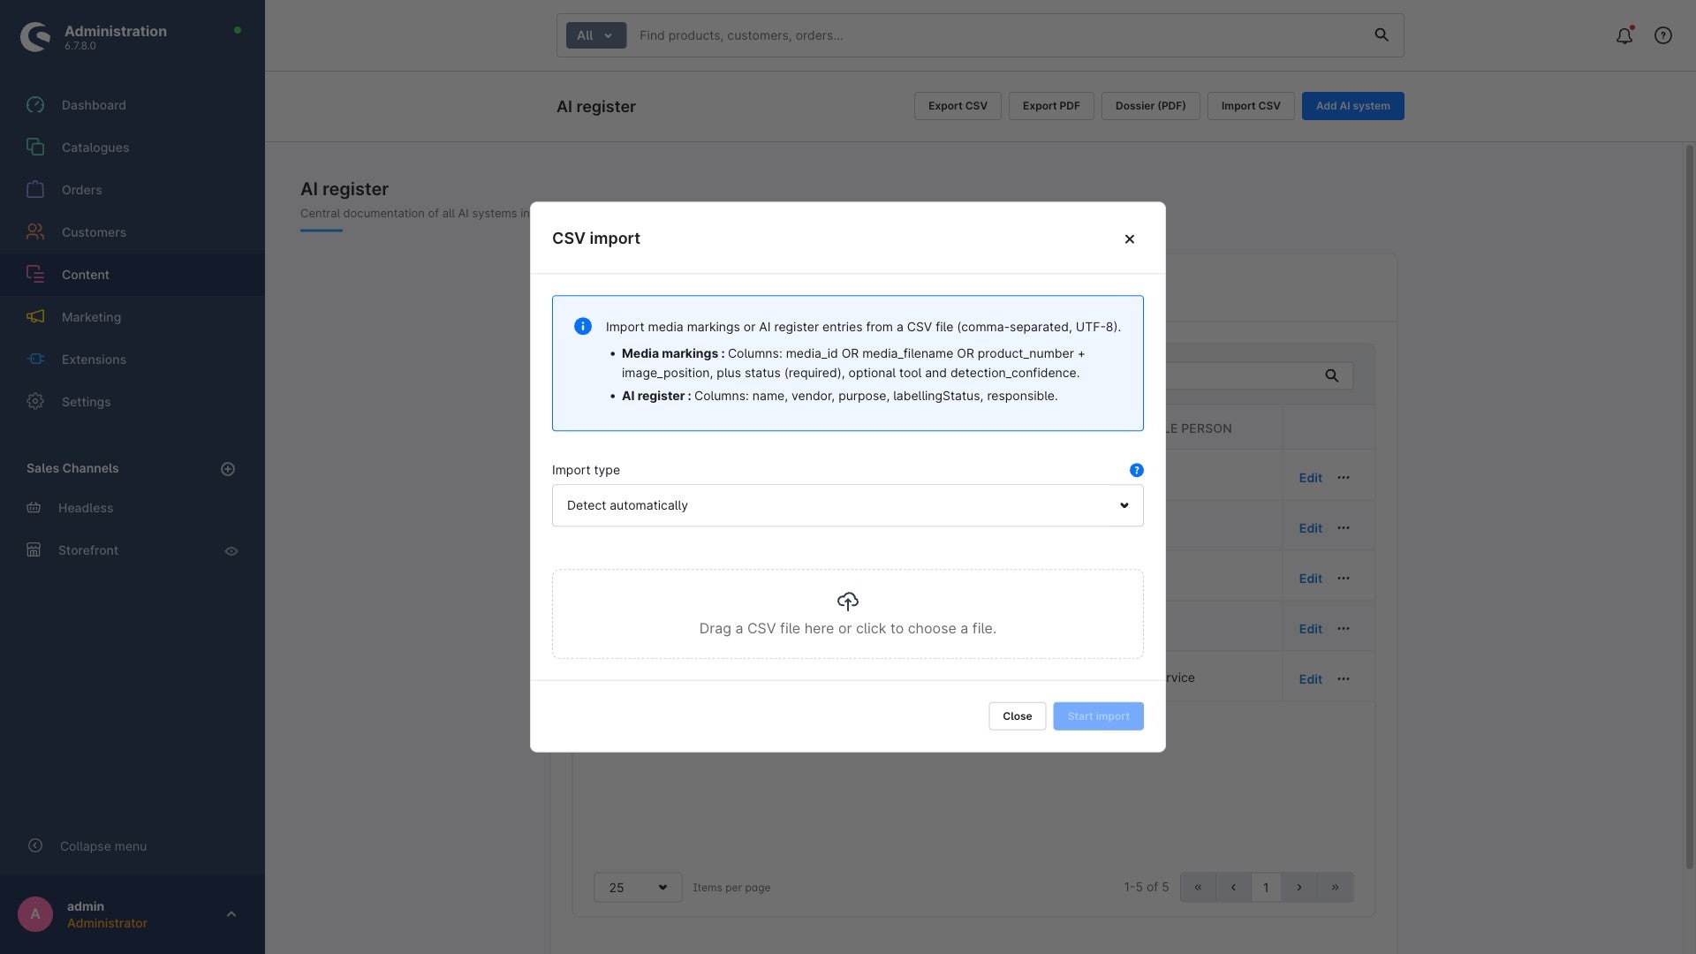
Task: Open notifications bell icon
Action: (1624, 35)
